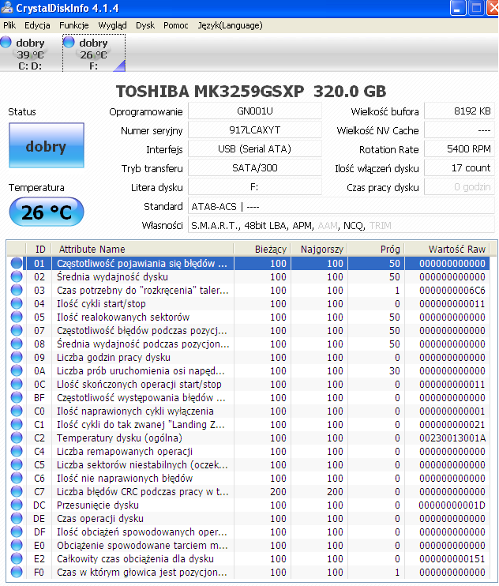Image resolution: width=499 pixels, height=586 pixels.
Task: Click the status orb for attribute 0C
Action: (x=17, y=384)
